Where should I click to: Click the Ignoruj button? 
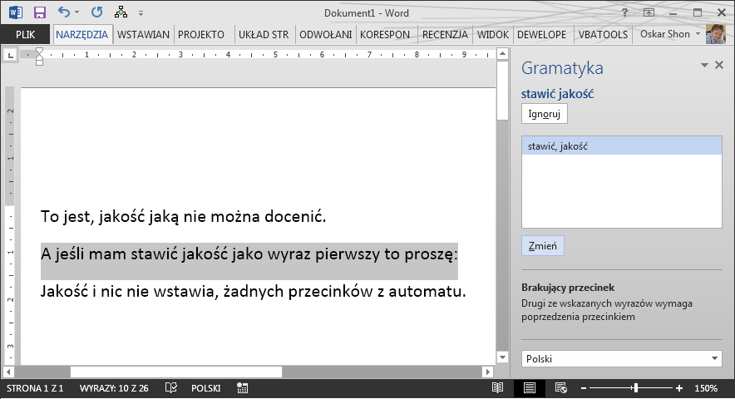(x=545, y=114)
